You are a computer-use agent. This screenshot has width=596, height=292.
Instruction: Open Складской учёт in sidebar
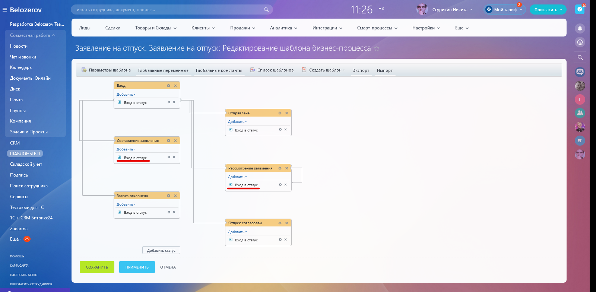(26, 164)
